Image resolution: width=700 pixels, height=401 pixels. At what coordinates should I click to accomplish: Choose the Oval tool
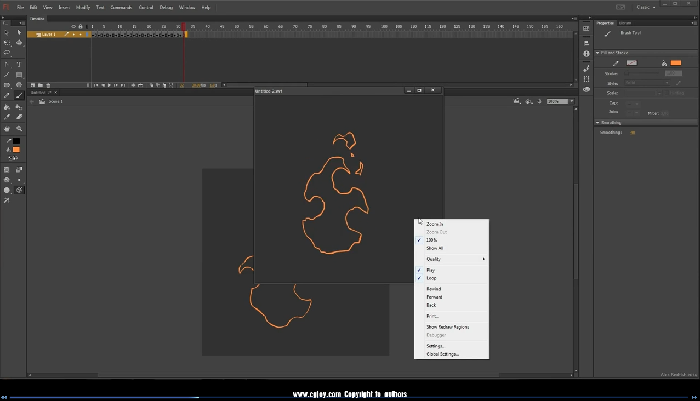(x=7, y=85)
